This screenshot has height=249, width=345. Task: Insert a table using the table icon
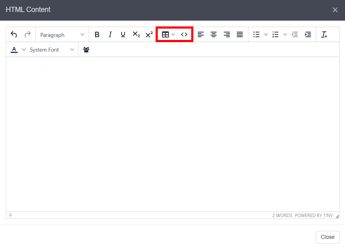[165, 34]
